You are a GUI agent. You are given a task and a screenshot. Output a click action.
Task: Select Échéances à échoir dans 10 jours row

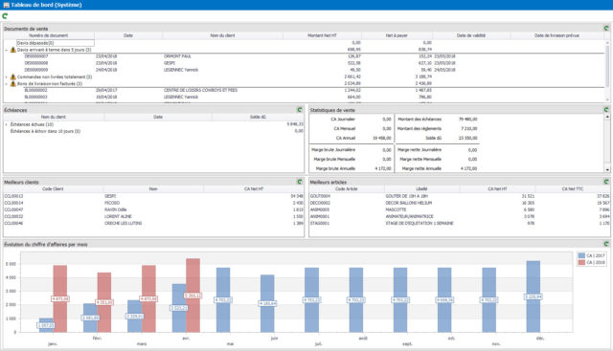click(153, 131)
